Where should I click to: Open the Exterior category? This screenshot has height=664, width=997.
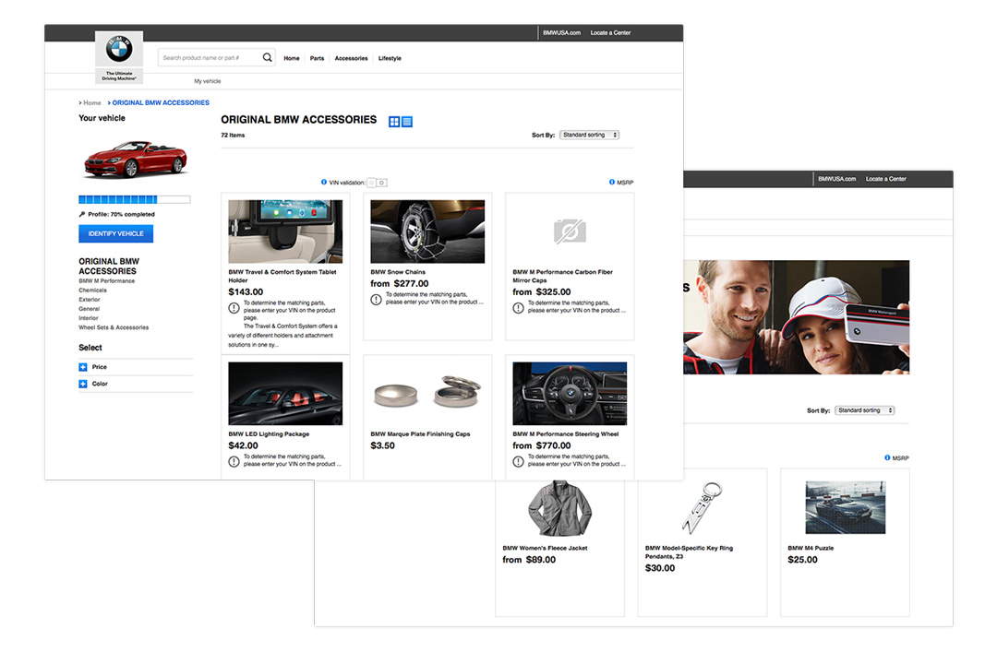pos(90,300)
